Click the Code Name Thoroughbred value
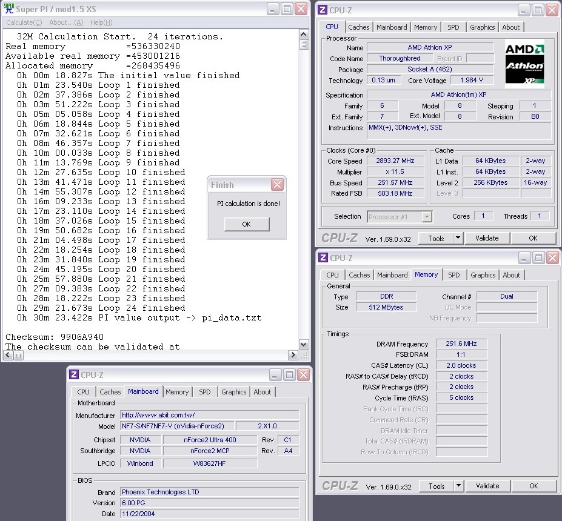The width and height of the screenshot is (562, 521). (x=400, y=58)
